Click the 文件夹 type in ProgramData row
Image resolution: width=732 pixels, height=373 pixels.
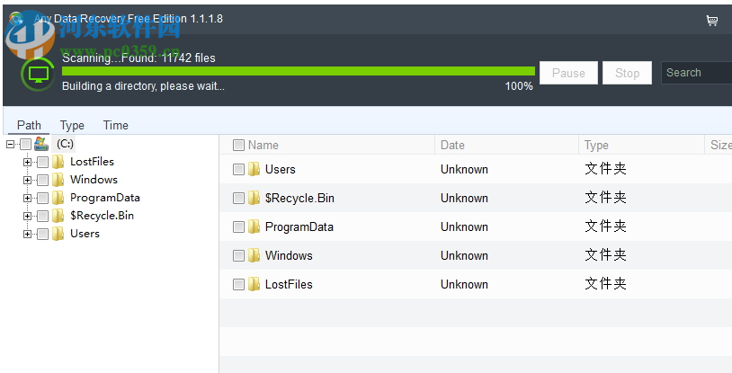(605, 226)
